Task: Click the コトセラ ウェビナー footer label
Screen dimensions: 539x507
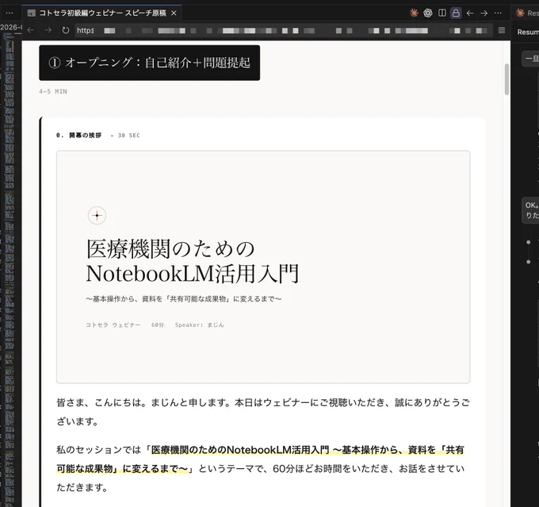Action: point(113,325)
